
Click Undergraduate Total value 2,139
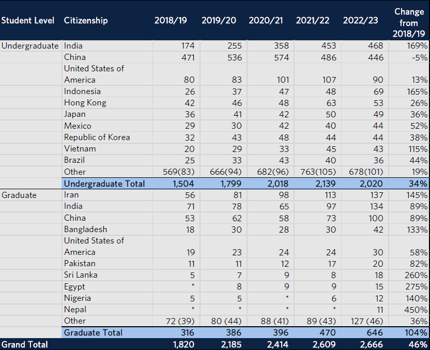[x=325, y=184]
